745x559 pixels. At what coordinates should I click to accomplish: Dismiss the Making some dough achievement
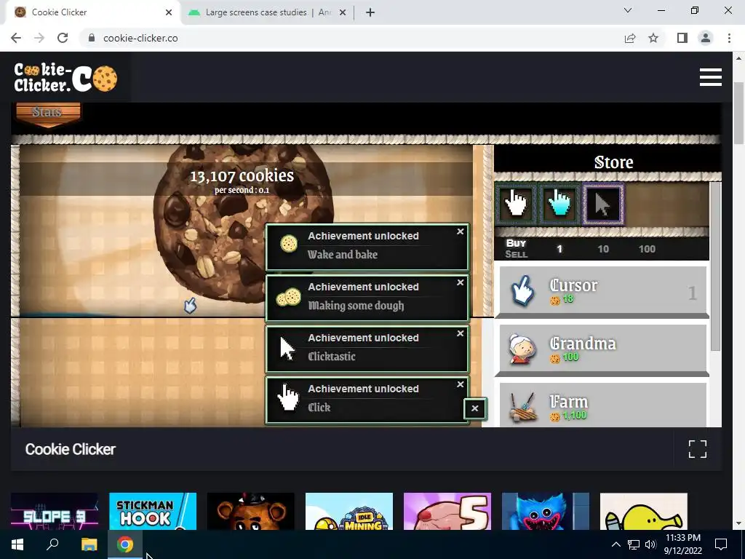[x=460, y=282]
